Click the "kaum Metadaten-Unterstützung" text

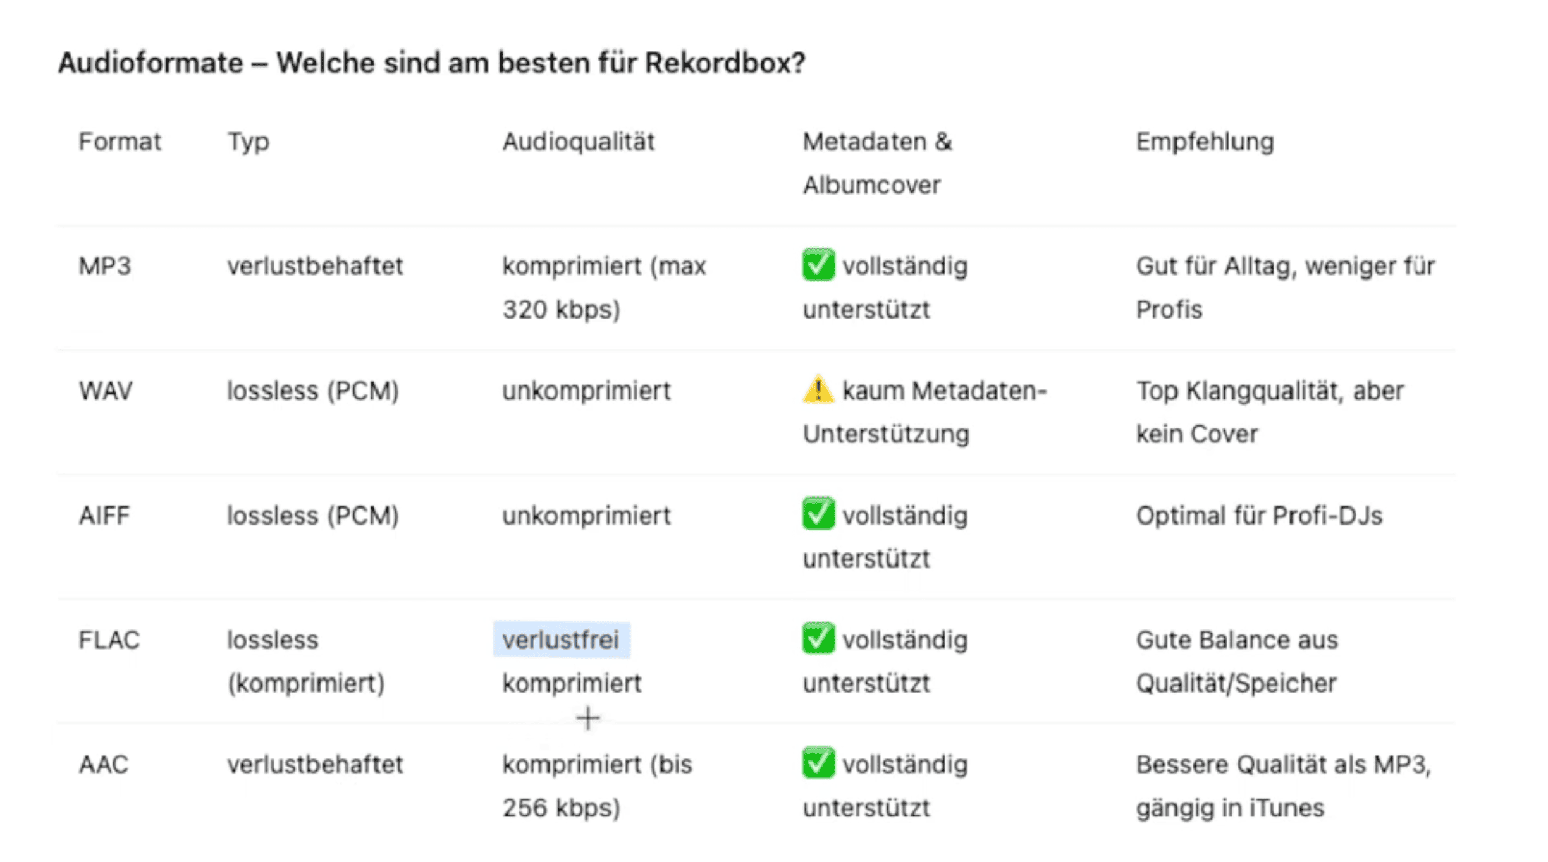point(923,412)
